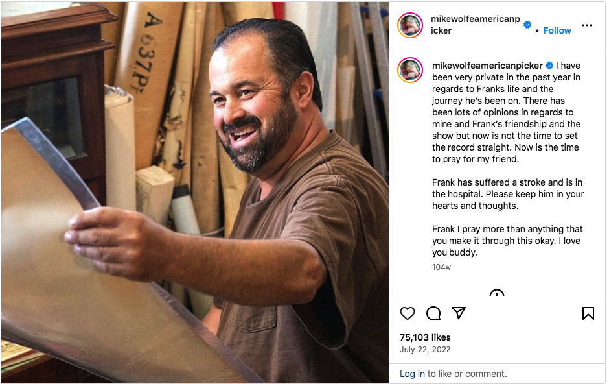Open the three-dot more options menu
The image size is (609, 386).
(x=586, y=25)
